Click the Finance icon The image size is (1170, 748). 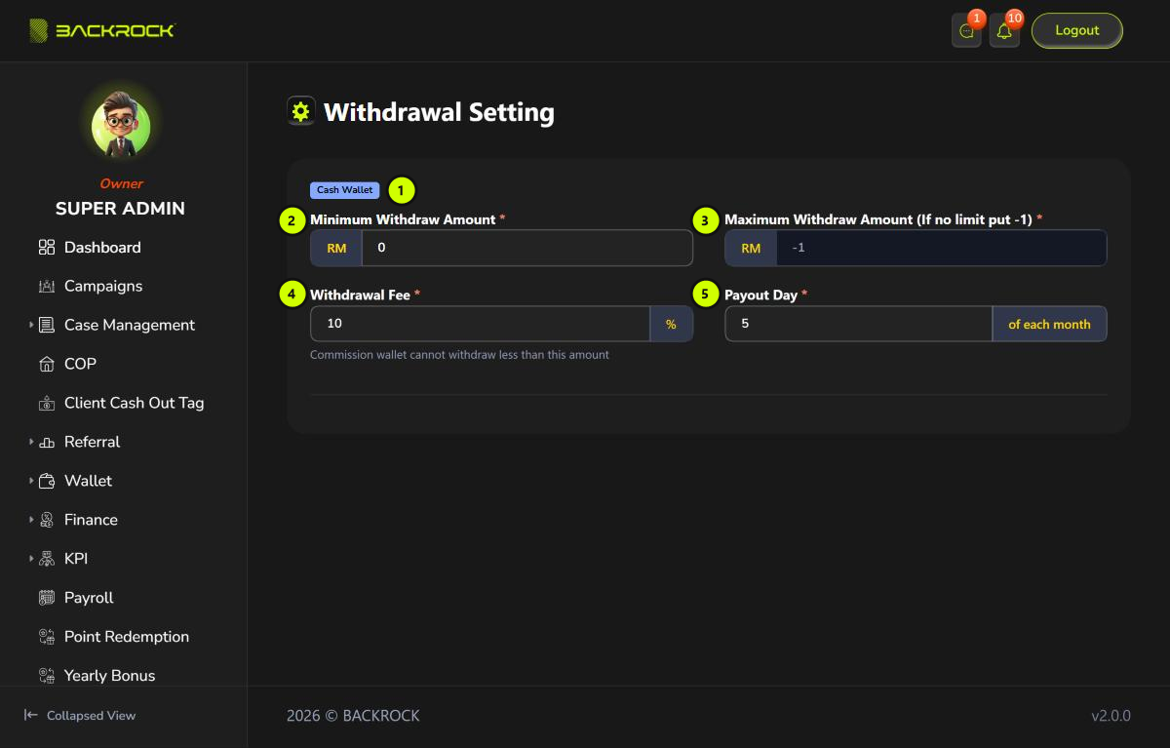click(x=47, y=521)
